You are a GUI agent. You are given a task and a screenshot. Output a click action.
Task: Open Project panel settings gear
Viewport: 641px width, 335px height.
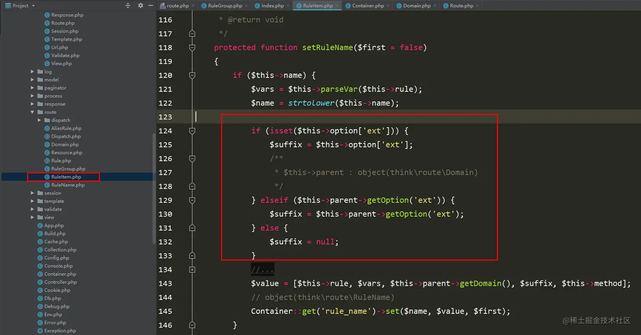tap(140, 5)
